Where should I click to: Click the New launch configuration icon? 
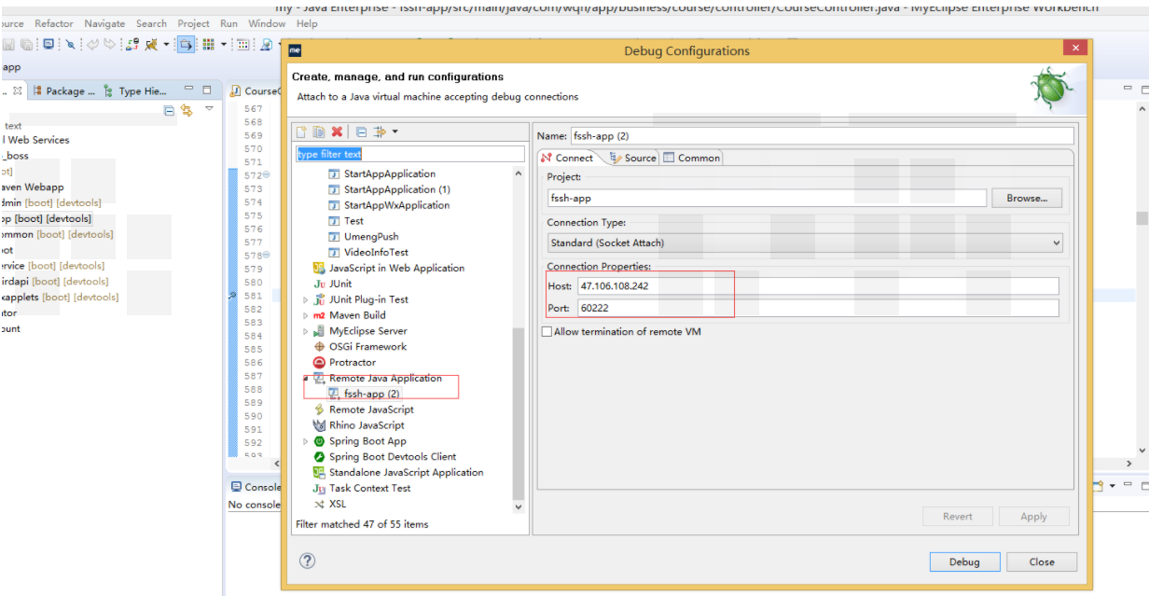click(x=301, y=132)
